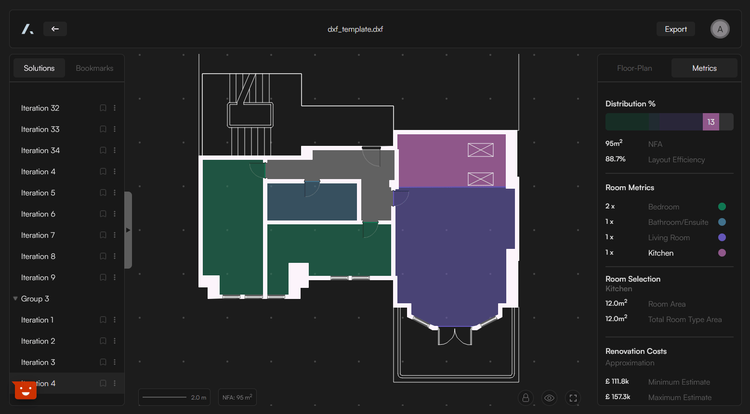Screen dimensions: 750x414
Task: Bookmark Iteration 32
Action: tap(103, 108)
